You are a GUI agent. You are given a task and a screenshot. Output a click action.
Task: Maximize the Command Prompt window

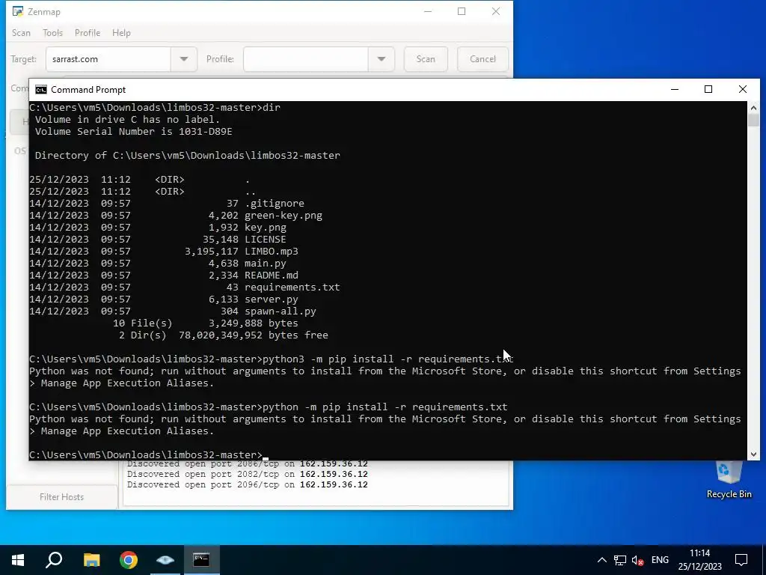[708, 89]
